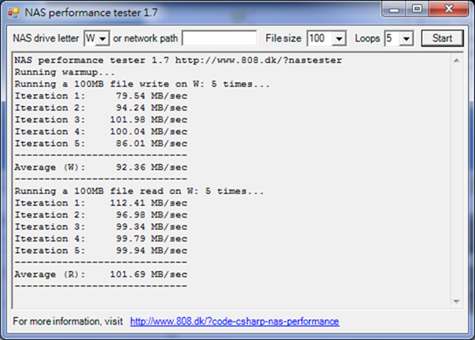Click the write "Iteration 1: 79.54 MB/sec" line

[x=101, y=96]
